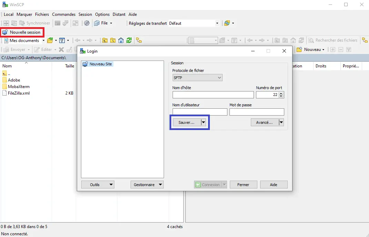
Task: Open WinSCP preferences via gear icon
Action: coord(87,23)
